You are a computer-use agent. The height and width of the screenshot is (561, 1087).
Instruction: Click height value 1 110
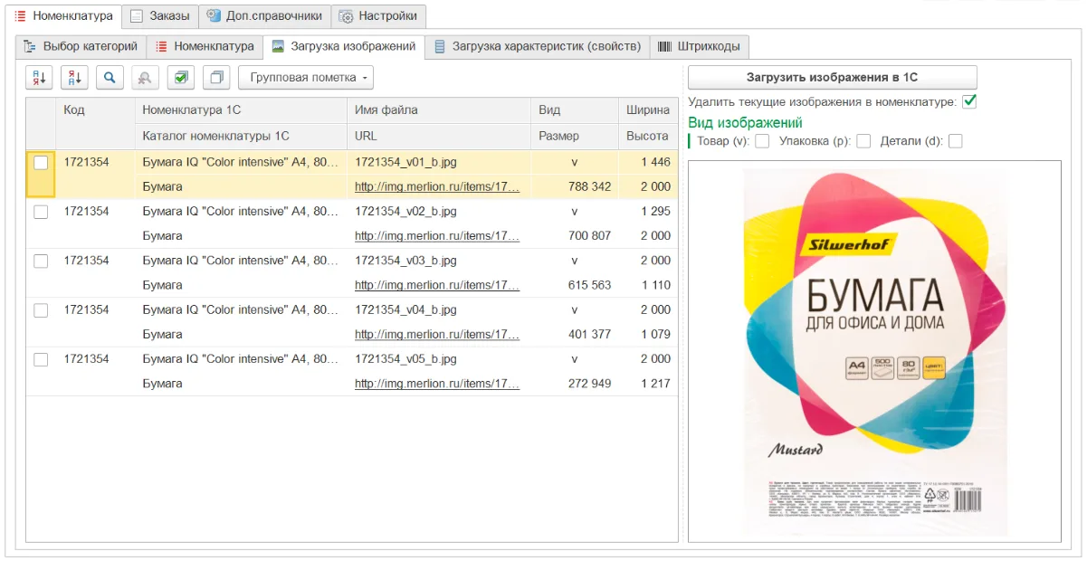[655, 285]
